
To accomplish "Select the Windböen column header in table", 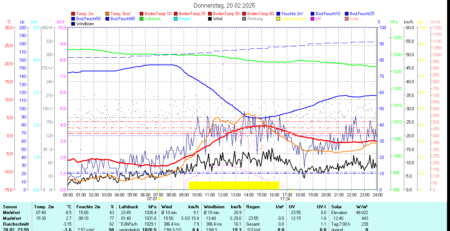I will 214,207.
